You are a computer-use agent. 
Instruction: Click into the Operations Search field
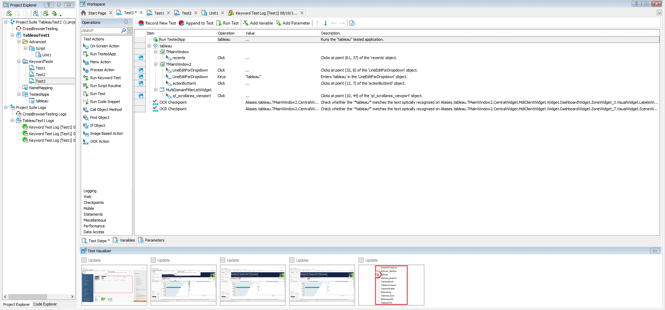101,30
